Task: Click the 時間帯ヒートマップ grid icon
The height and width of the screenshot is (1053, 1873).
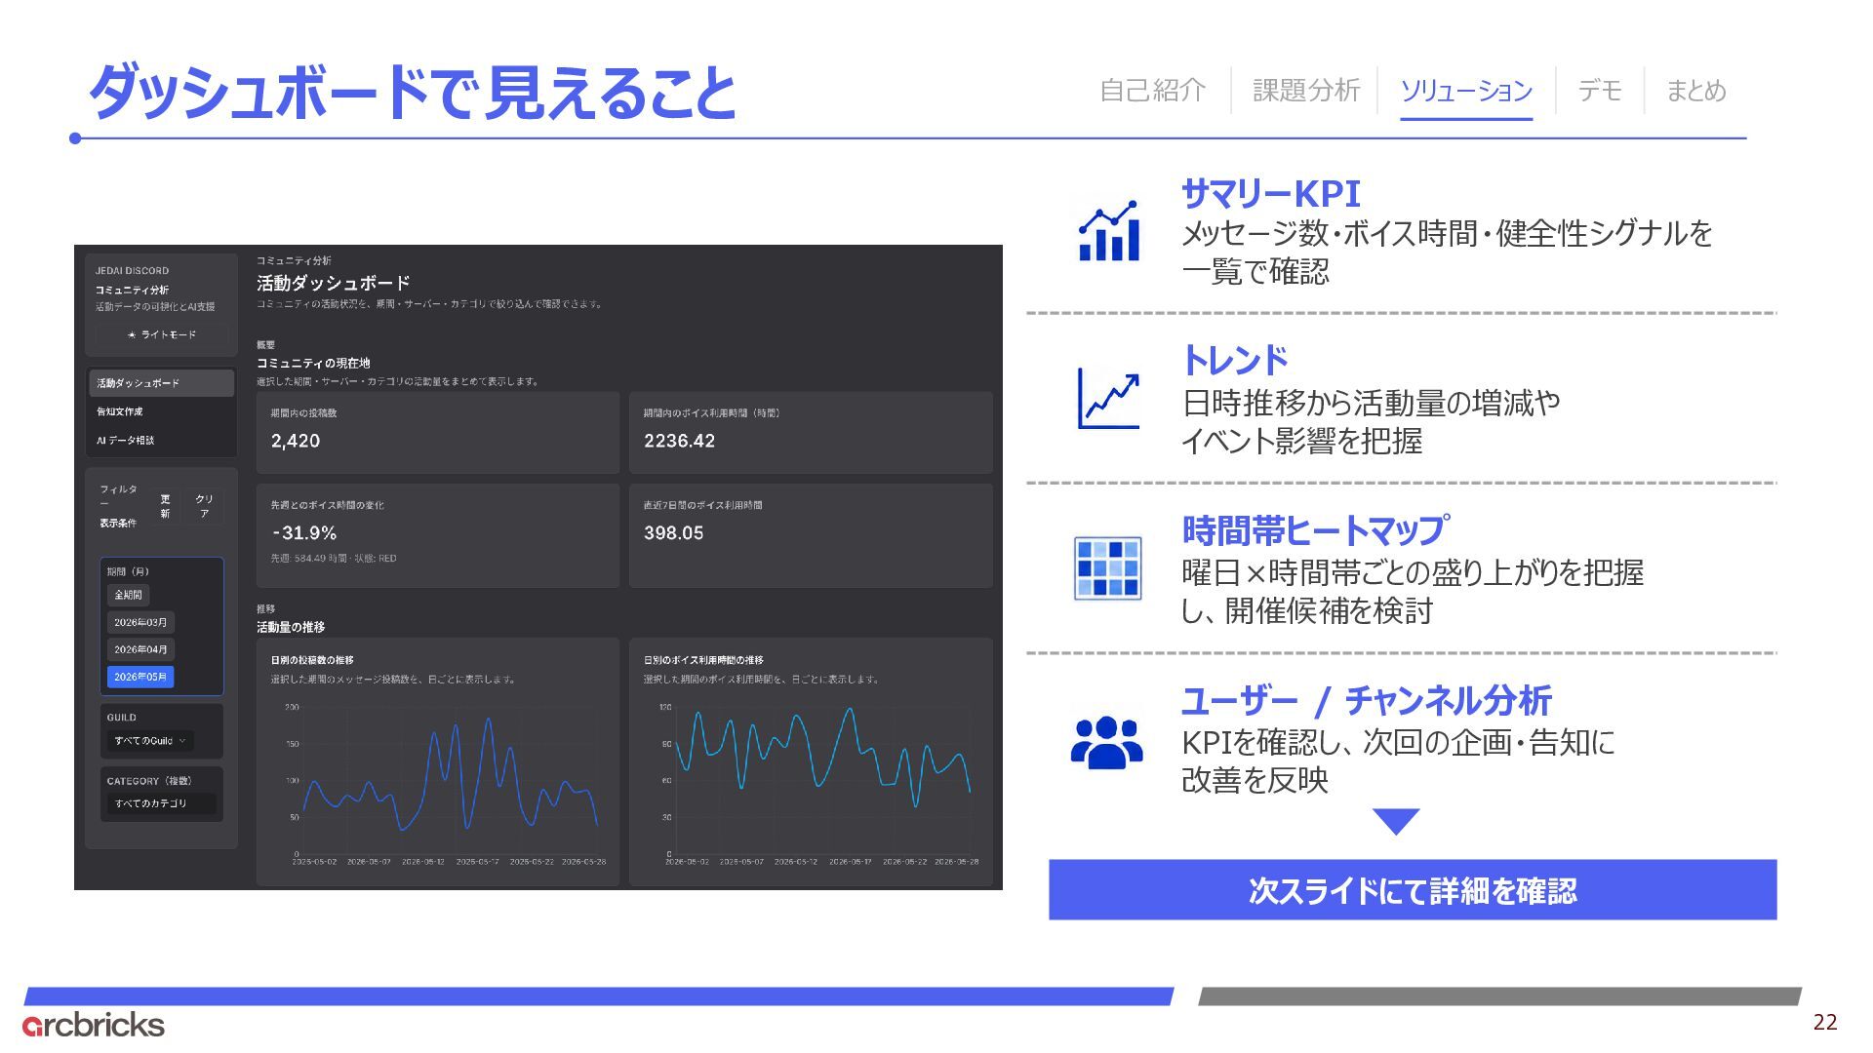Action: (x=1108, y=567)
